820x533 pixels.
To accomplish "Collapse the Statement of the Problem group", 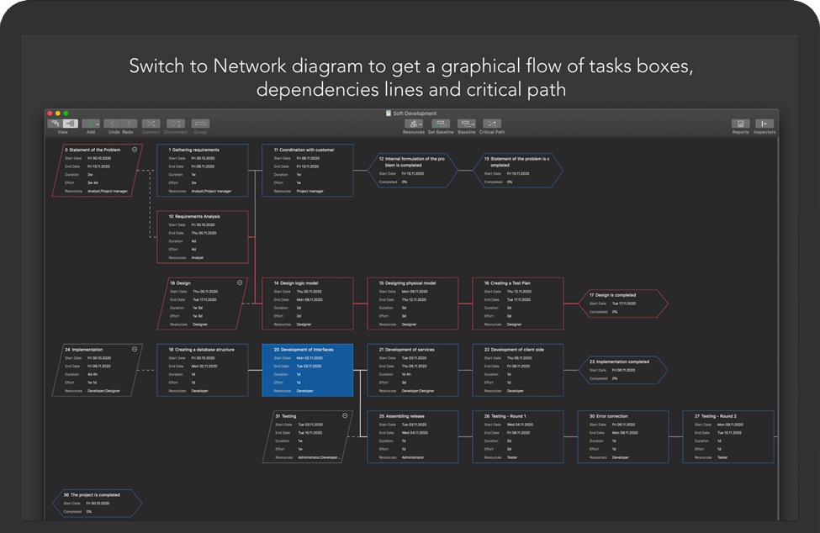I will click(x=135, y=150).
